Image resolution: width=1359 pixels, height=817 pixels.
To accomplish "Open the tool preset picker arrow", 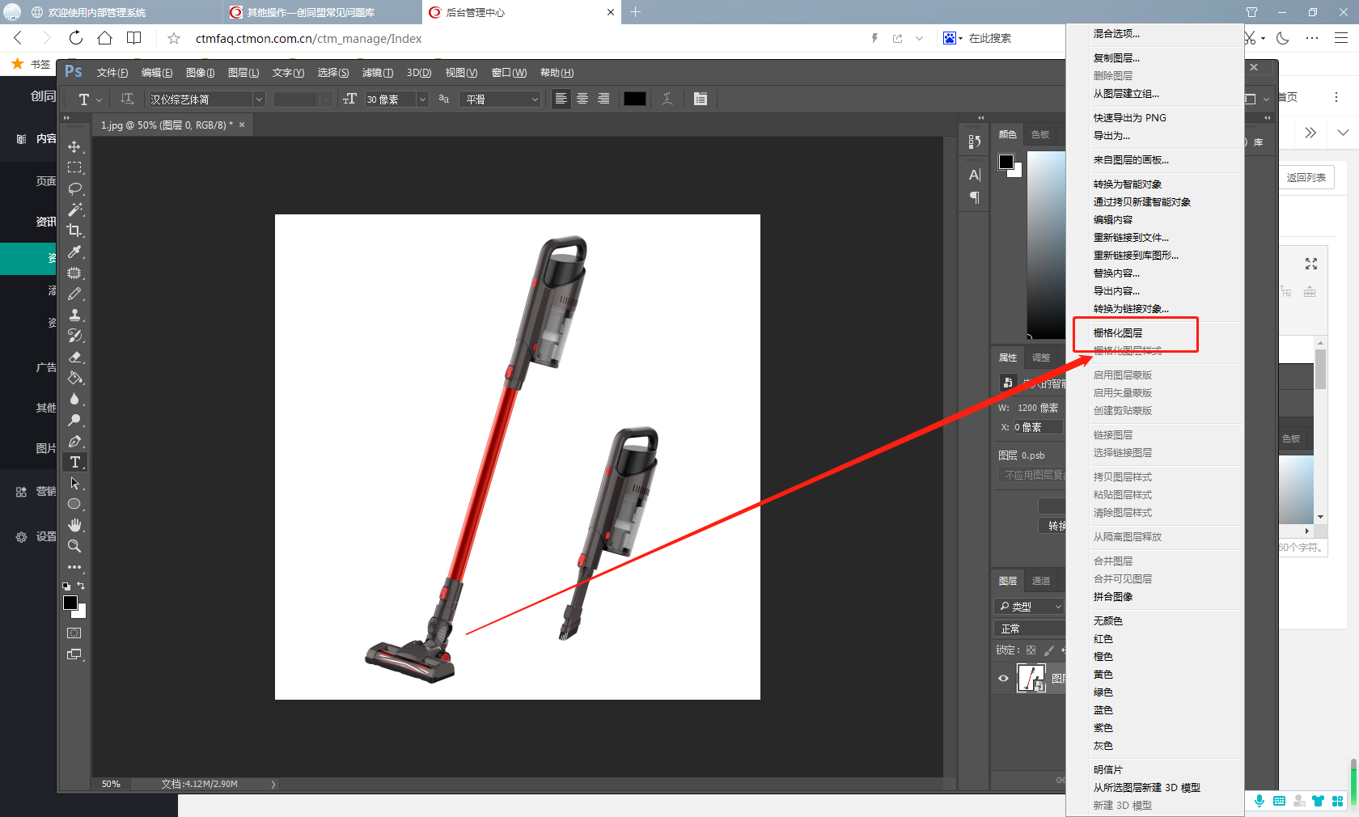I will pyautogui.click(x=99, y=99).
